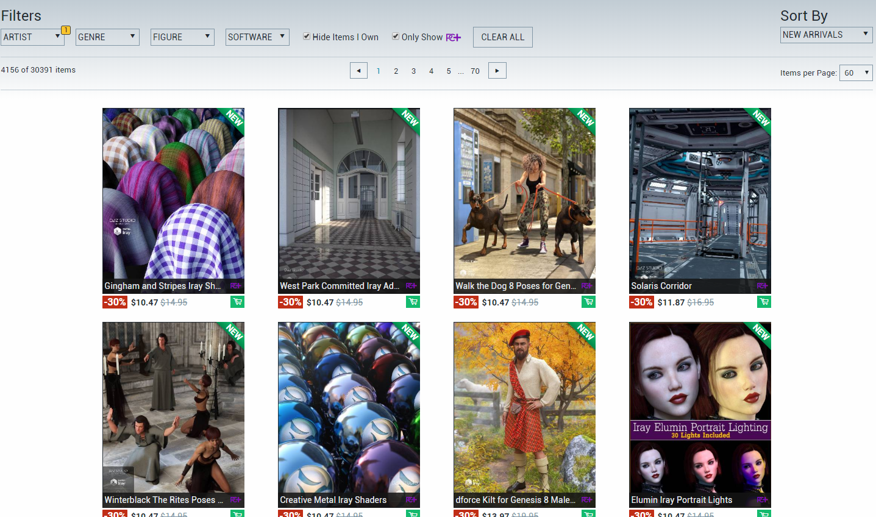This screenshot has height=517, width=876.
Task: Open the Sort By New Arrivals dropdown
Action: point(826,35)
